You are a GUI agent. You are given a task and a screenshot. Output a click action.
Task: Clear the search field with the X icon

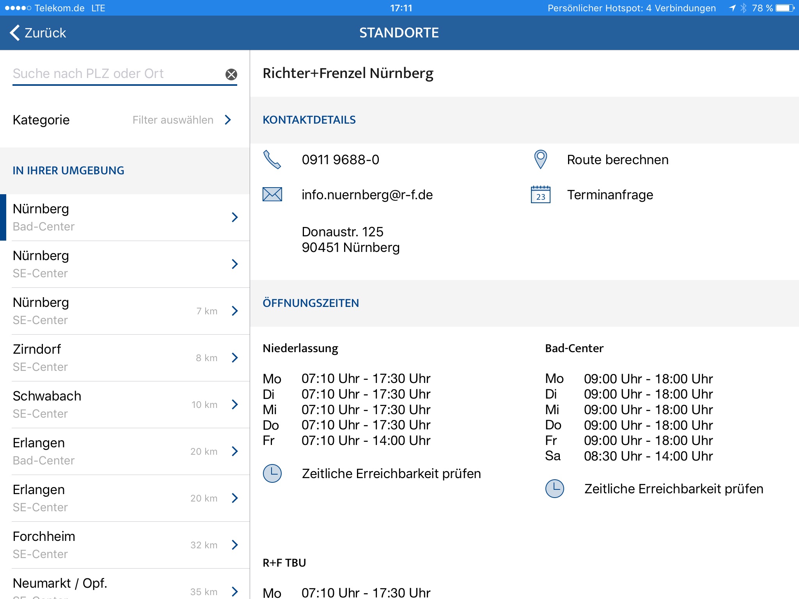point(231,74)
